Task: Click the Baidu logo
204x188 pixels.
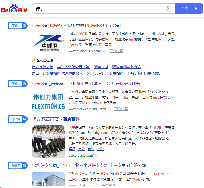Action: coord(14,9)
